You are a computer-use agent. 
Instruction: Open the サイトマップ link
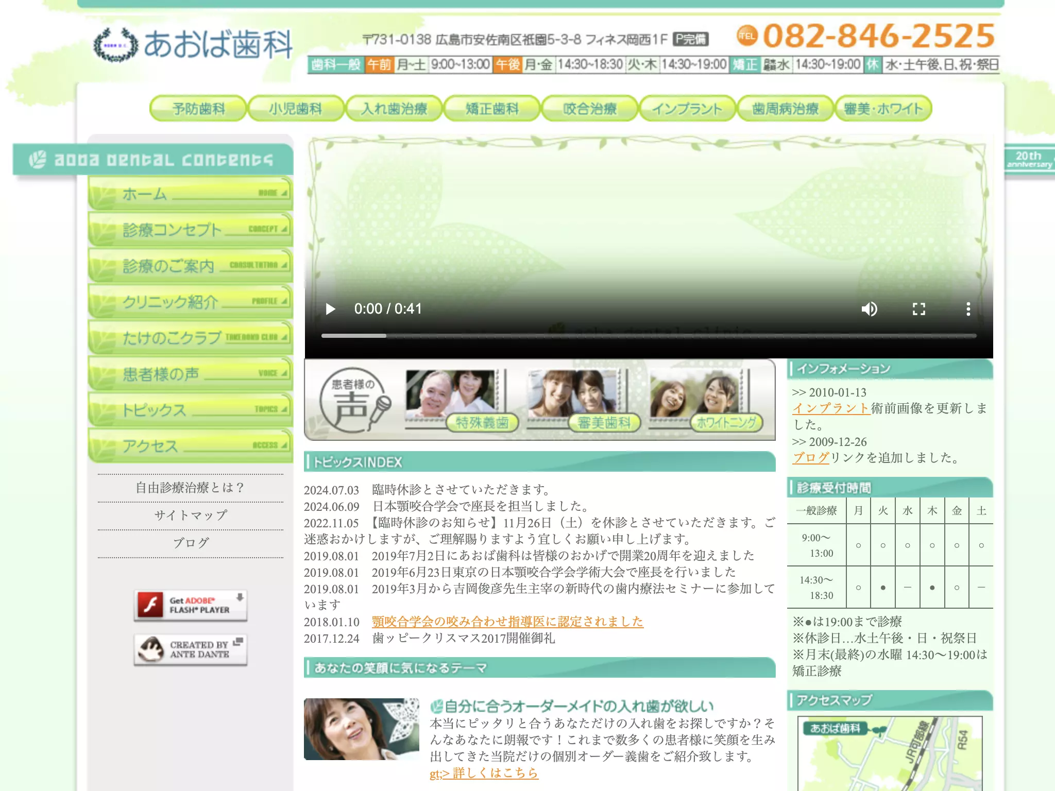click(x=190, y=515)
